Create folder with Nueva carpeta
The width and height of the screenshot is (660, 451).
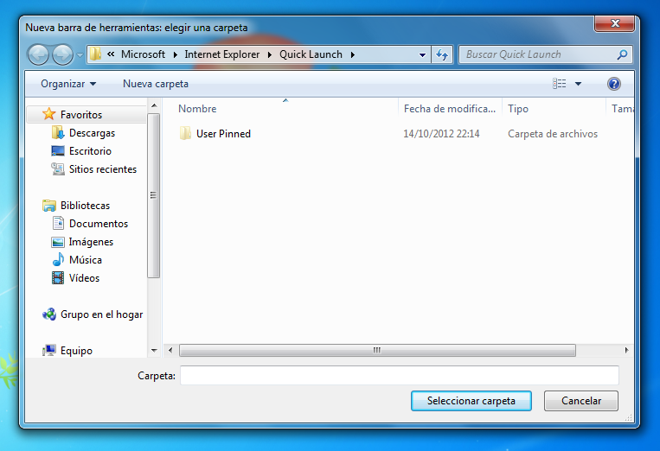click(156, 84)
